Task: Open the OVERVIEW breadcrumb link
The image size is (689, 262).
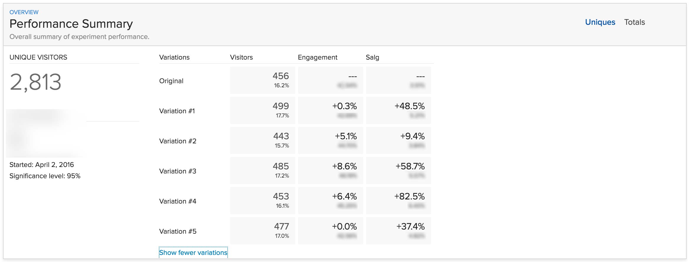Action: [x=24, y=12]
